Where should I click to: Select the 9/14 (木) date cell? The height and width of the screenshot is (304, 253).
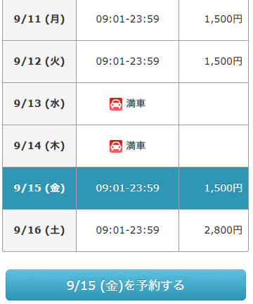pyautogui.click(x=39, y=146)
